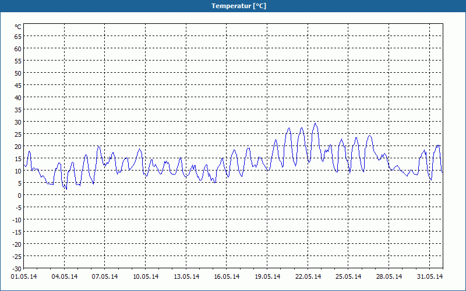Click the 5 value on the temperature axis
Viewport: 466px width, 291px height.
(x=20, y=183)
